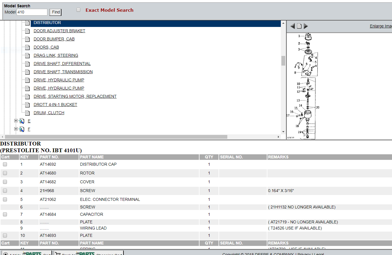This screenshot has width=392, height=255.
Task: Check the cart box for COVER AT14682
Action: pos(5,182)
